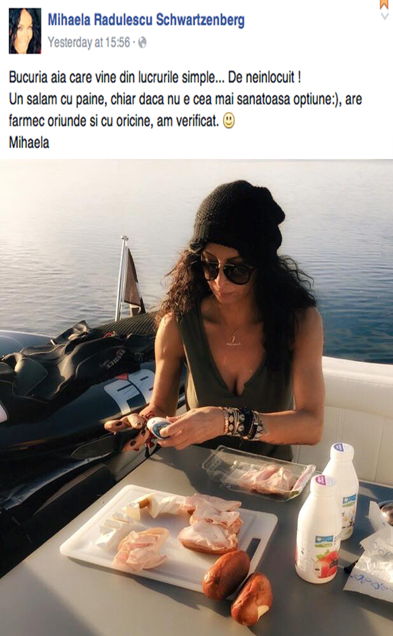This screenshot has width=393, height=636.
Task: Click the strawberry yogurt bottle in photo
Action: click(x=319, y=529)
